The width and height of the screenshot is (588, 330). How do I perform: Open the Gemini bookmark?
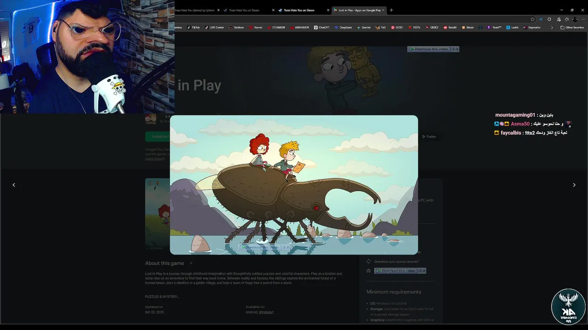click(x=363, y=27)
